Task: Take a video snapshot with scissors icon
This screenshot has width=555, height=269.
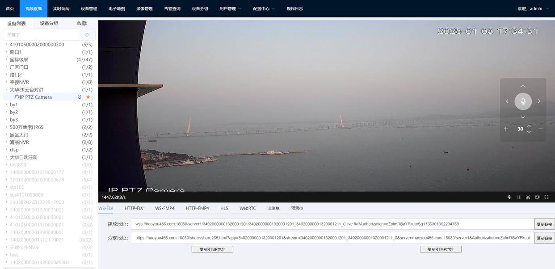Action: click(x=527, y=196)
